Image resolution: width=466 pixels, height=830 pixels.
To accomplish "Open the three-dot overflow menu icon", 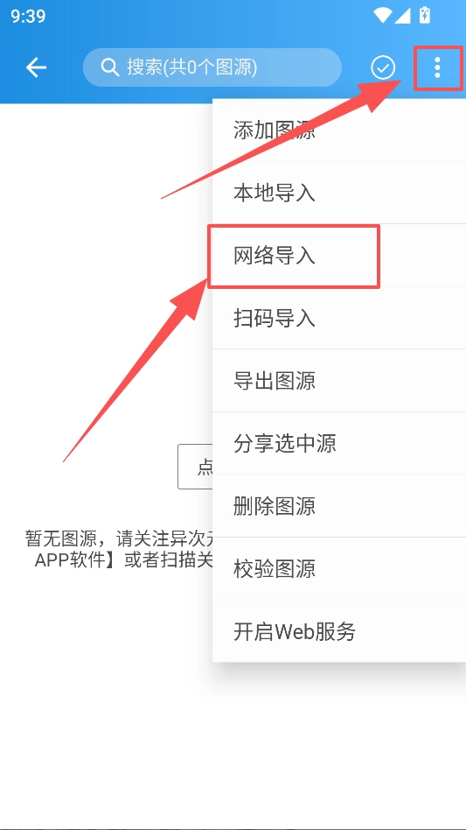I will 437,67.
